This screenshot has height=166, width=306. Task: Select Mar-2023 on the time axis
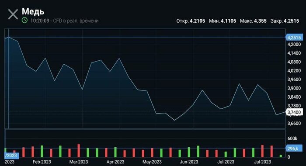(79, 162)
